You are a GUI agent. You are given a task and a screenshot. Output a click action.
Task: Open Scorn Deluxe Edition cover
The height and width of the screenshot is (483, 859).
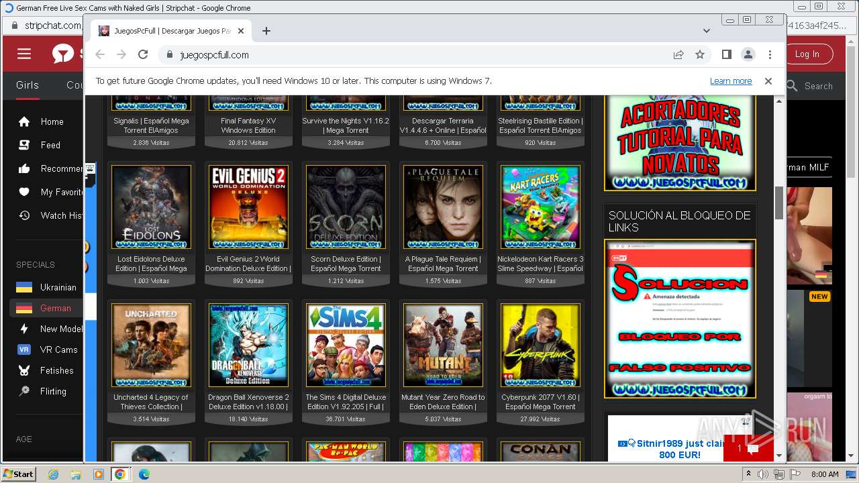tap(346, 207)
